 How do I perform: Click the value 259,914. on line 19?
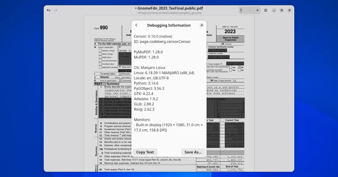click(x=237, y=163)
